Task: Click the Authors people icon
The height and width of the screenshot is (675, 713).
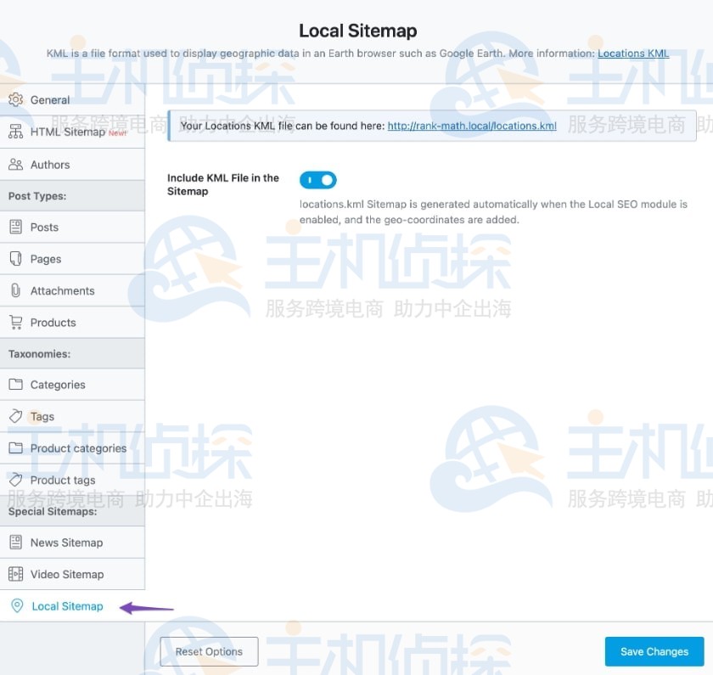Action: click(18, 164)
